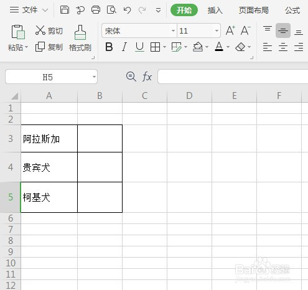Switch to the 开始 tab
308x290 pixels.
coord(184,10)
